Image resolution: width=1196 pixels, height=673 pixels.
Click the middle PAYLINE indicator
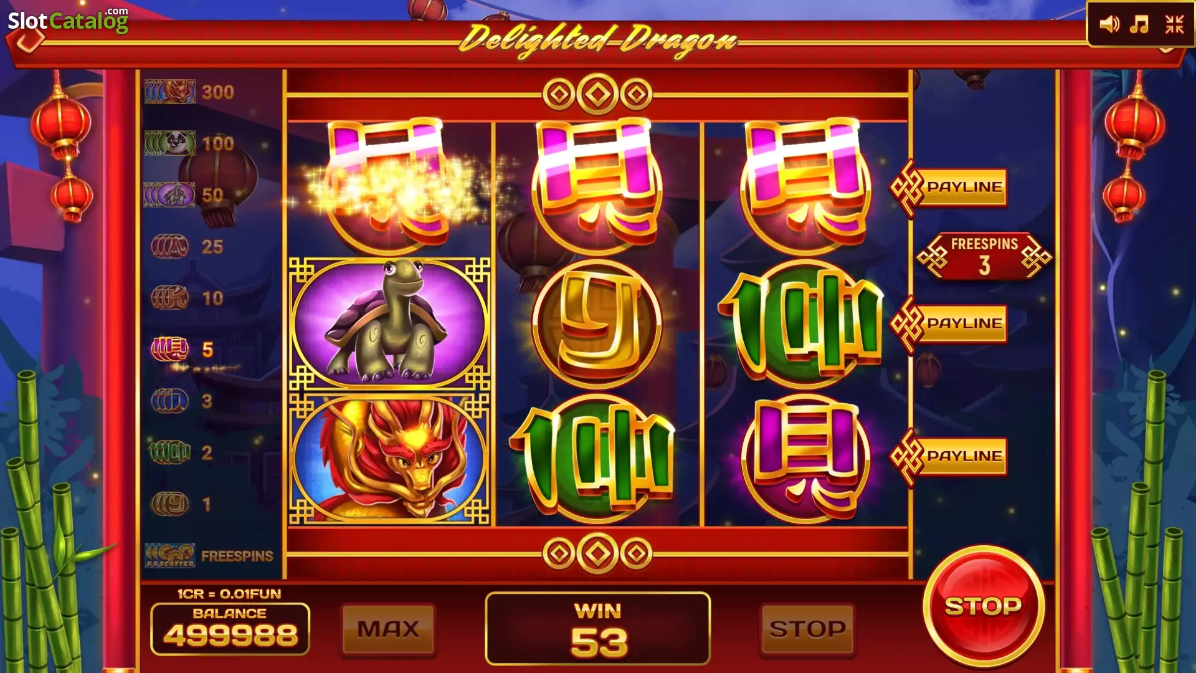[x=949, y=323]
